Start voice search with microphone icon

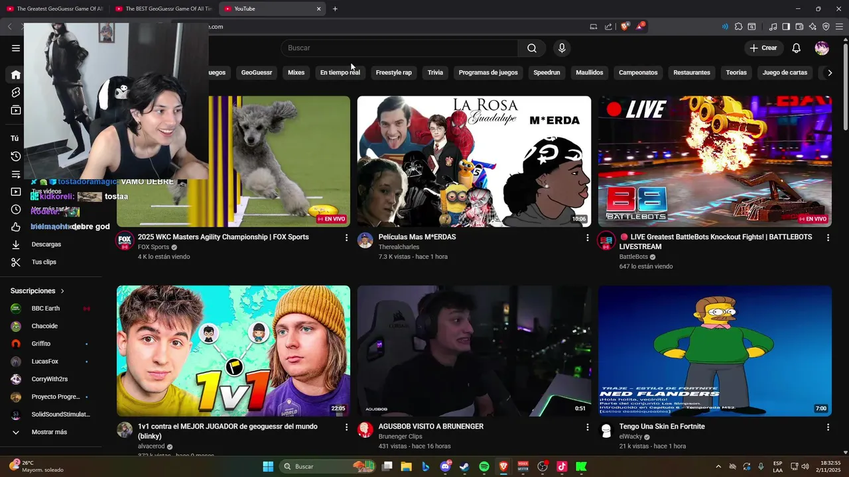click(562, 48)
